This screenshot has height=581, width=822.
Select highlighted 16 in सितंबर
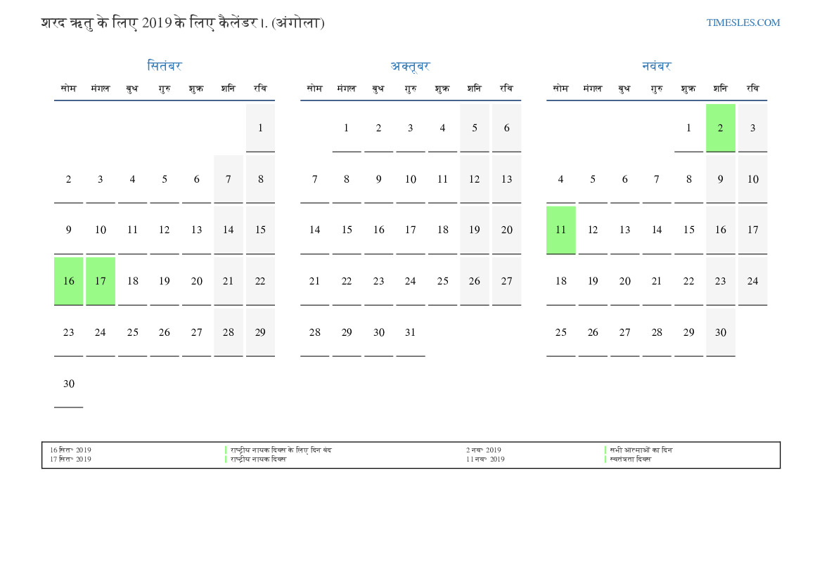[69, 281]
